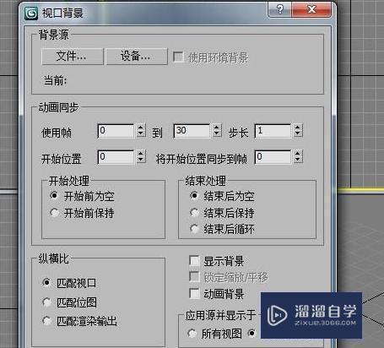This screenshot has width=384, height=348.
Task: Select the 结束后为空 radio button
Action: coord(194,195)
